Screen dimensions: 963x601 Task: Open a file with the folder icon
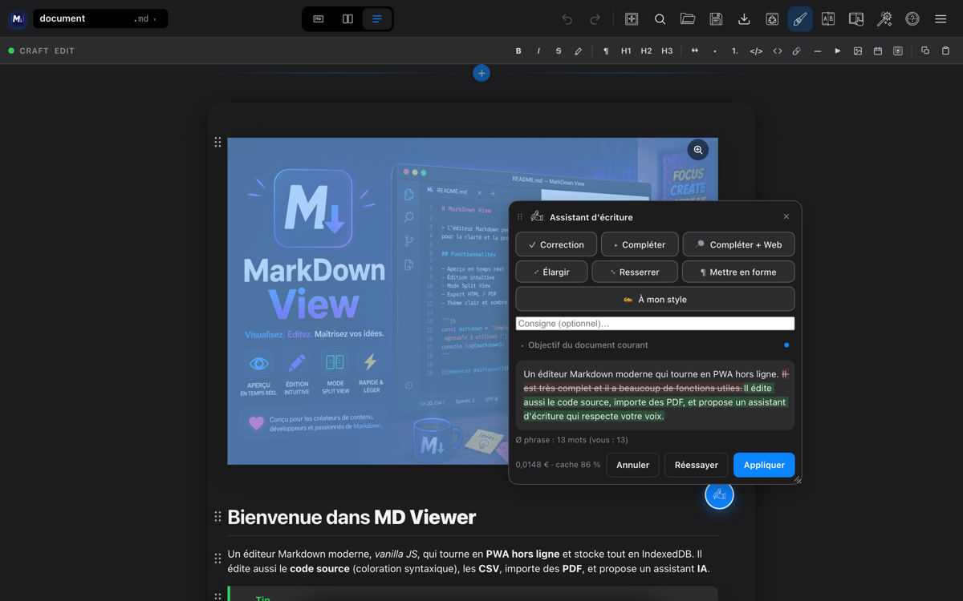[688, 18]
